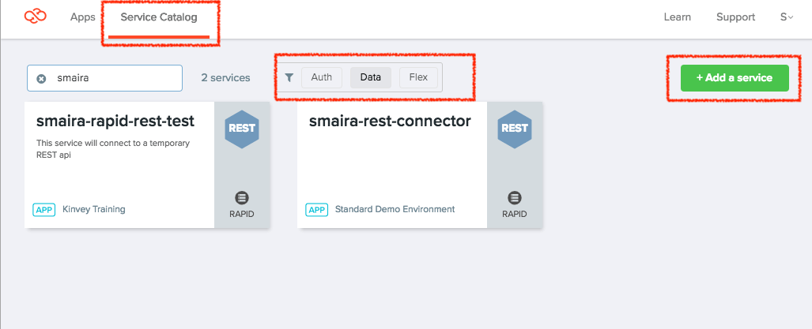Open the smaira-rapid-rest-test service title
812x329 pixels.
click(x=115, y=121)
